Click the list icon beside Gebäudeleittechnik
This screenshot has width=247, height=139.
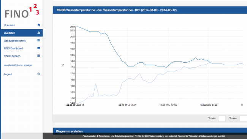[x=39, y=40]
